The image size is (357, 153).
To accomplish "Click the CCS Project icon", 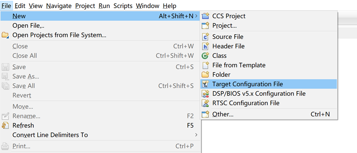I will coord(205,16).
